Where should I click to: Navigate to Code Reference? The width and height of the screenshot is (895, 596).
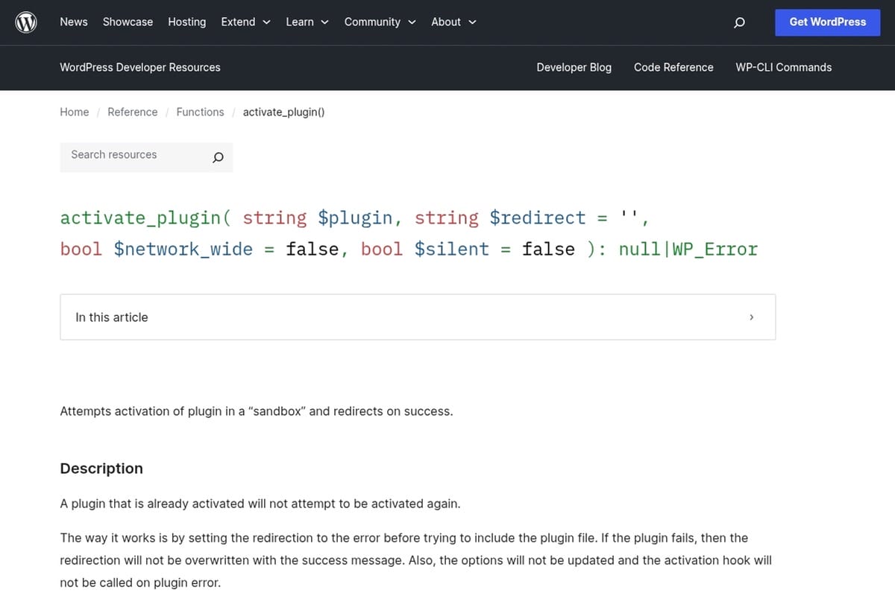(x=673, y=67)
